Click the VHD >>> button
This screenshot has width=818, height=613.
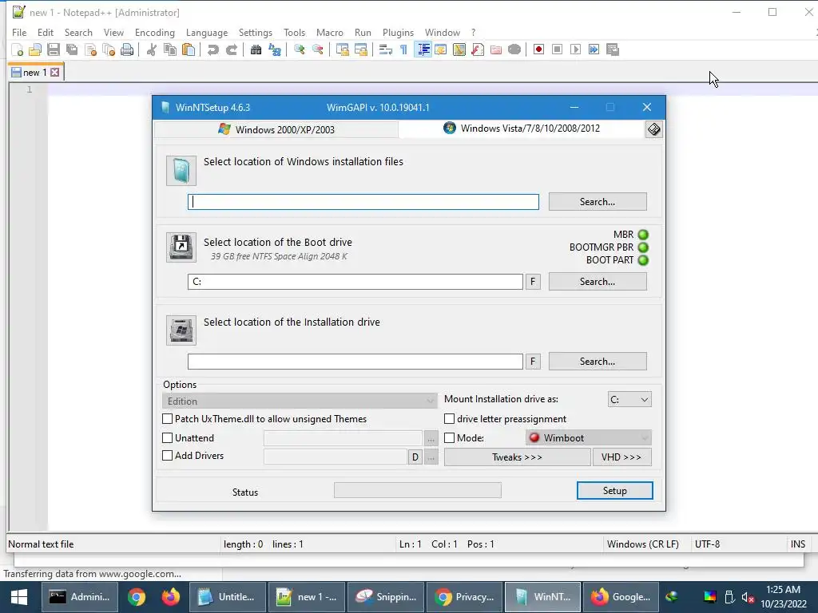[x=621, y=457]
